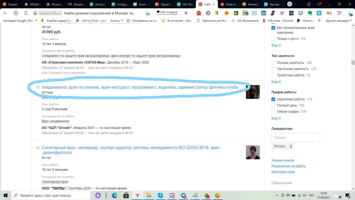The height and width of the screenshot is (200, 355).
Task: Open эпидемиолог candidate photo thumbnail
Action: (x=253, y=92)
